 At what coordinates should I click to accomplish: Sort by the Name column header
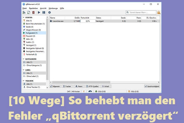[57, 18]
